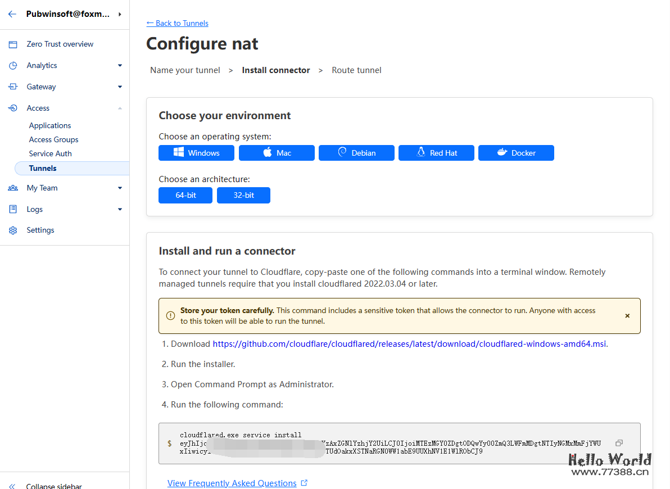Click the My Team people icon
The width and height of the screenshot is (670, 489).
[13, 188]
